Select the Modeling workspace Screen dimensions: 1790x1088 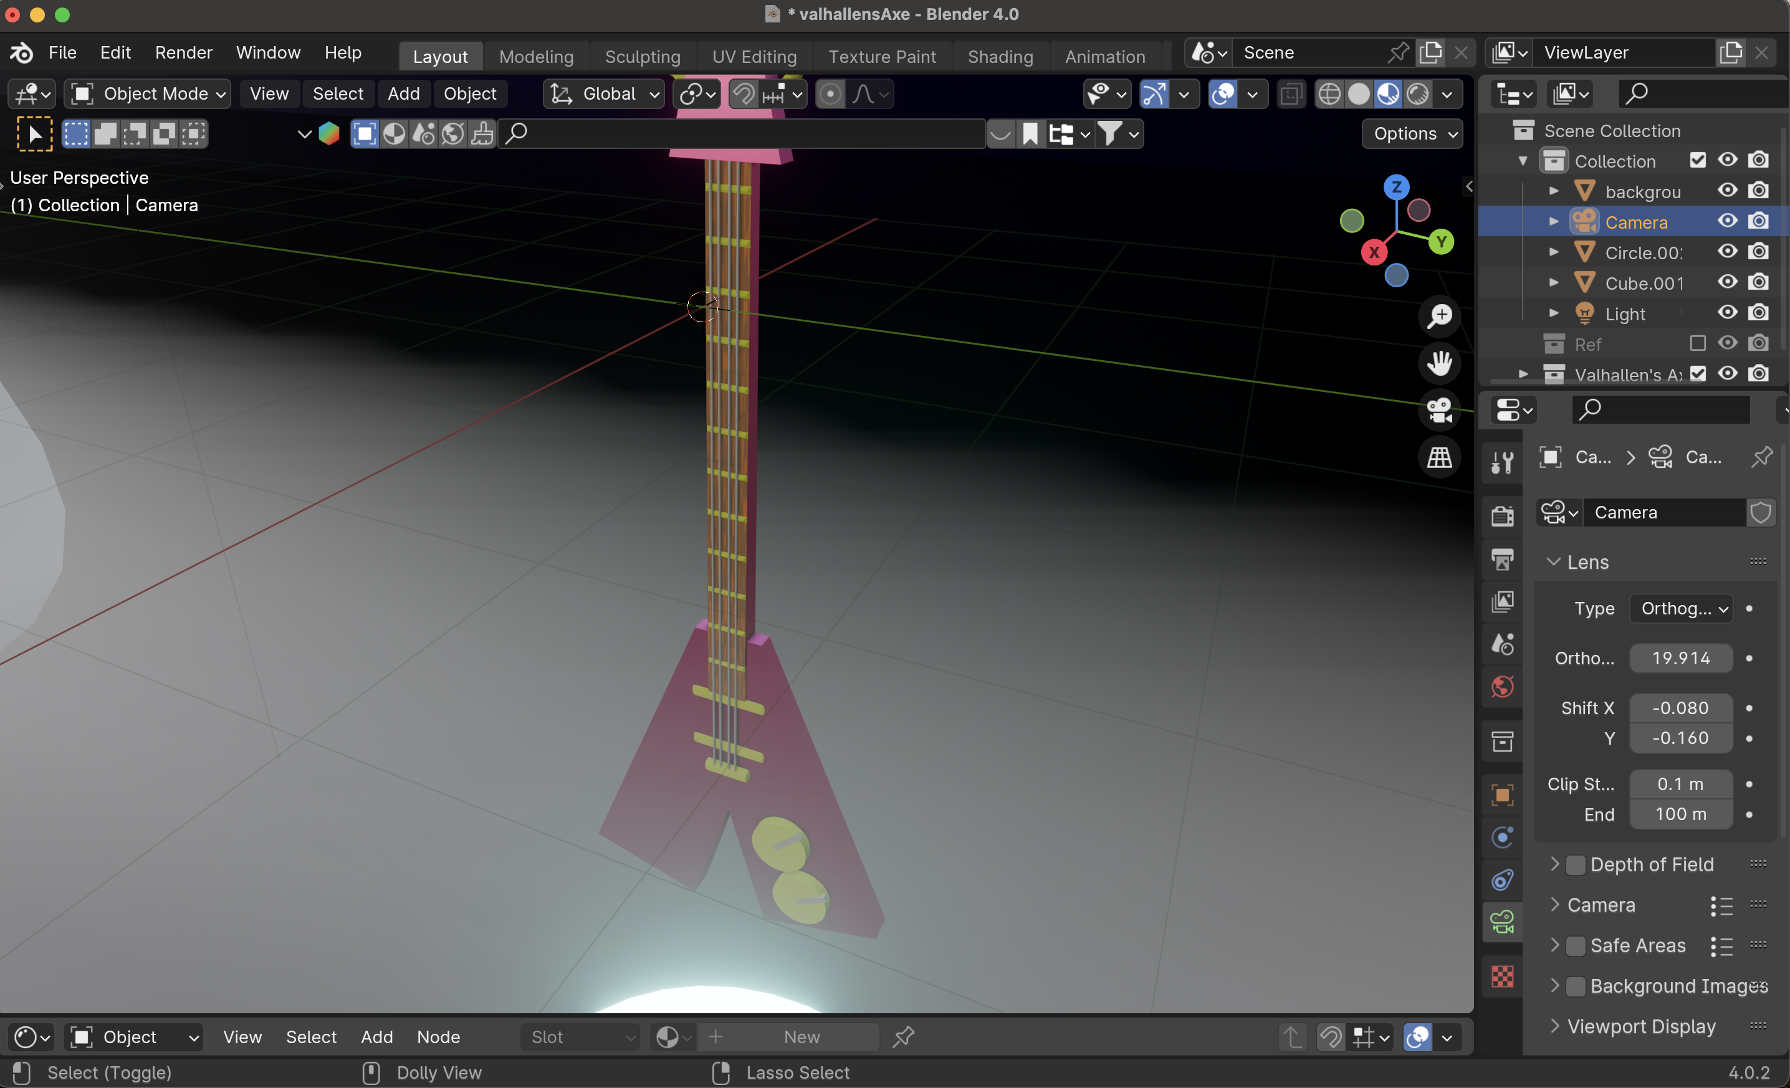pos(535,56)
